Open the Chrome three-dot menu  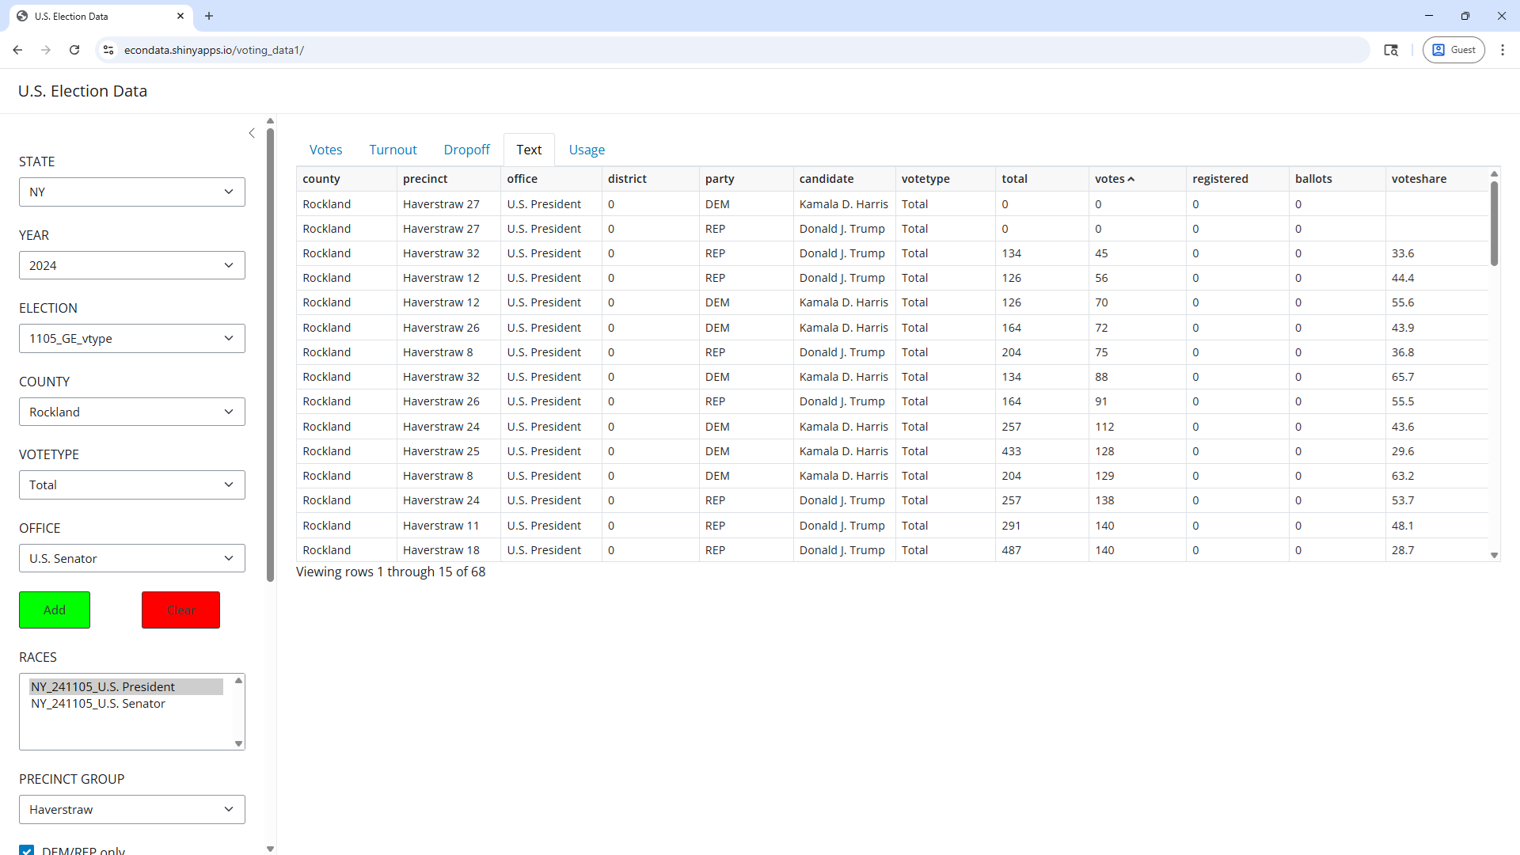1503,50
